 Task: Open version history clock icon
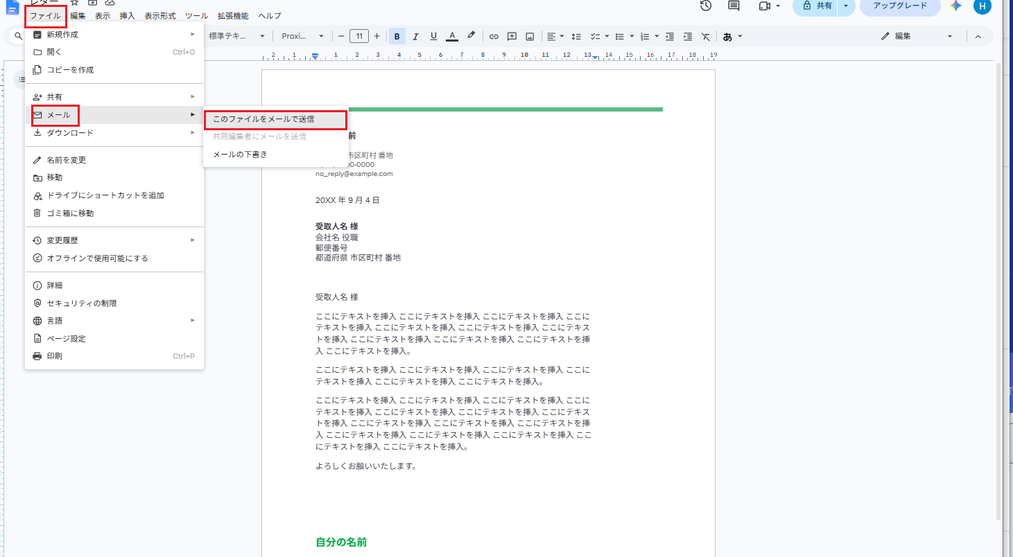click(706, 6)
